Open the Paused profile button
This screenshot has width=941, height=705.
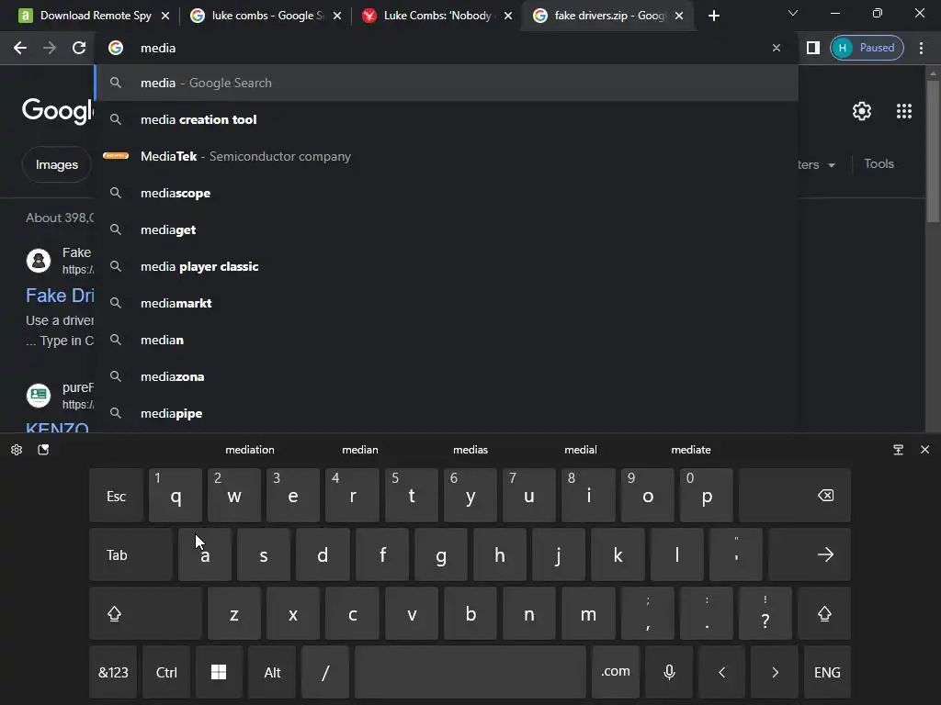(x=867, y=48)
